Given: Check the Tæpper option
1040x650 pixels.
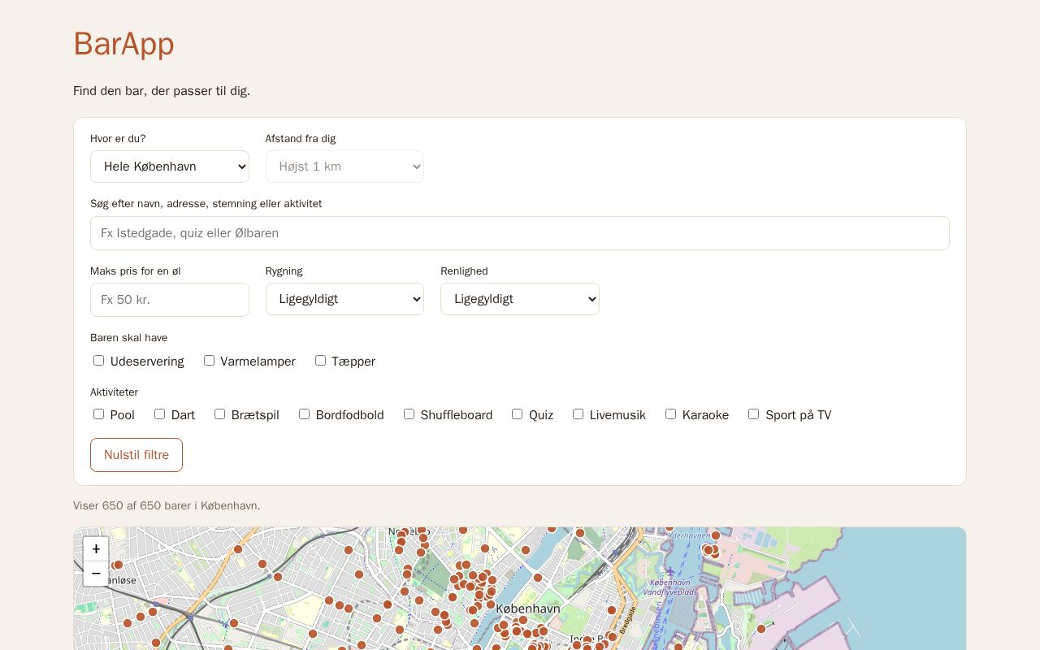Looking at the screenshot, I should pos(320,361).
